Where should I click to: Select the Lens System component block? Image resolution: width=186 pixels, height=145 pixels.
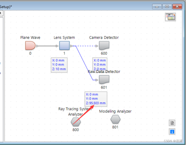(65, 45)
